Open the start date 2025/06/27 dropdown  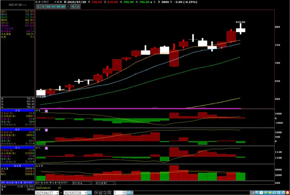pos(58,193)
